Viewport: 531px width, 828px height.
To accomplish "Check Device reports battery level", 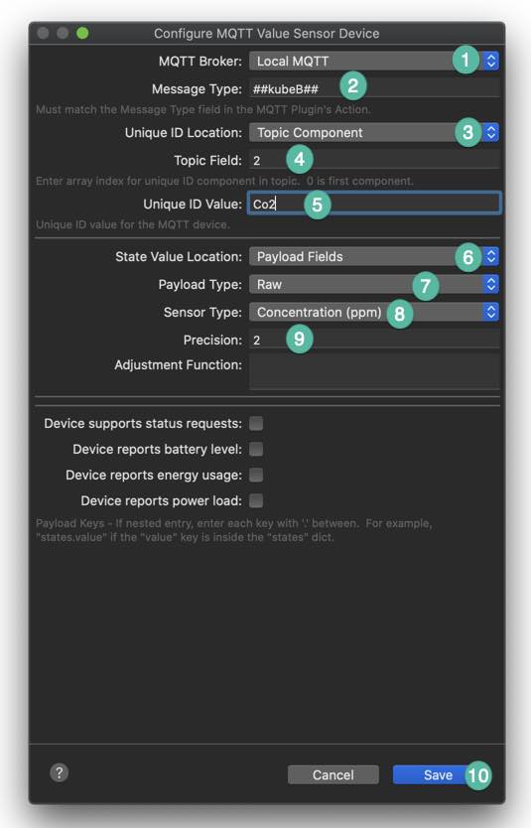I will (x=256, y=450).
